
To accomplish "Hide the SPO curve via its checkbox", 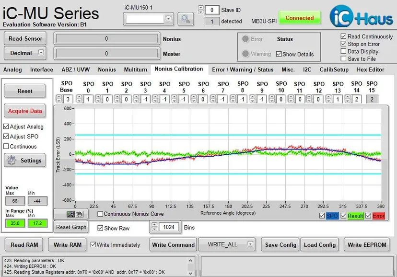I will [x=322, y=216].
